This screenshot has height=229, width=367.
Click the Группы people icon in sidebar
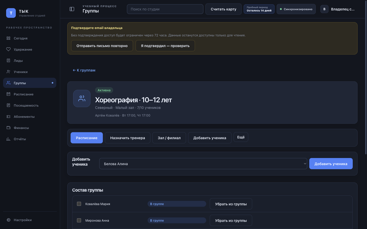(8, 83)
